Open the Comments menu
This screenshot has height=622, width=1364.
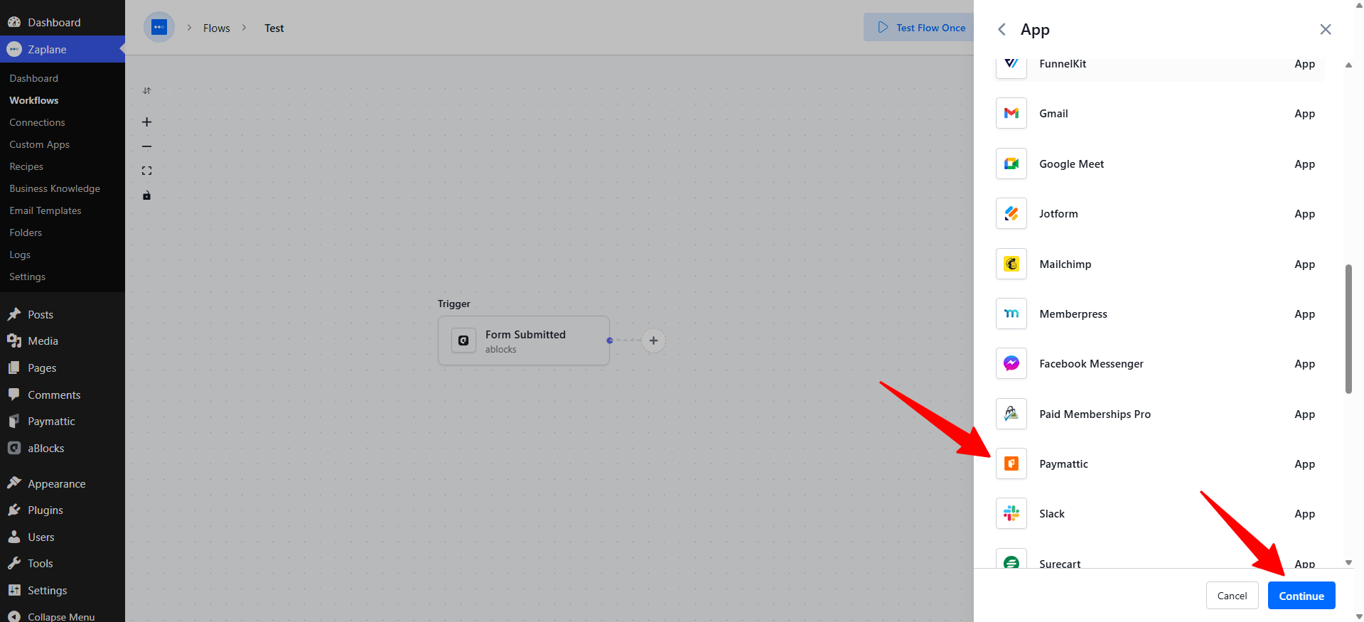[63, 395]
